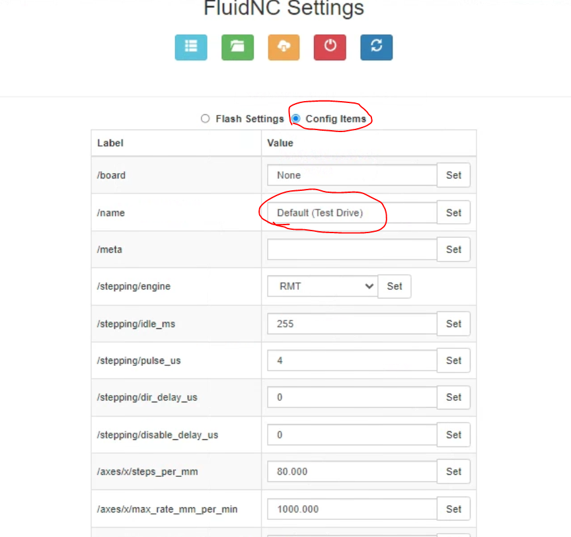
Task: Click Set for the /name row
Action: click(453, 213)
